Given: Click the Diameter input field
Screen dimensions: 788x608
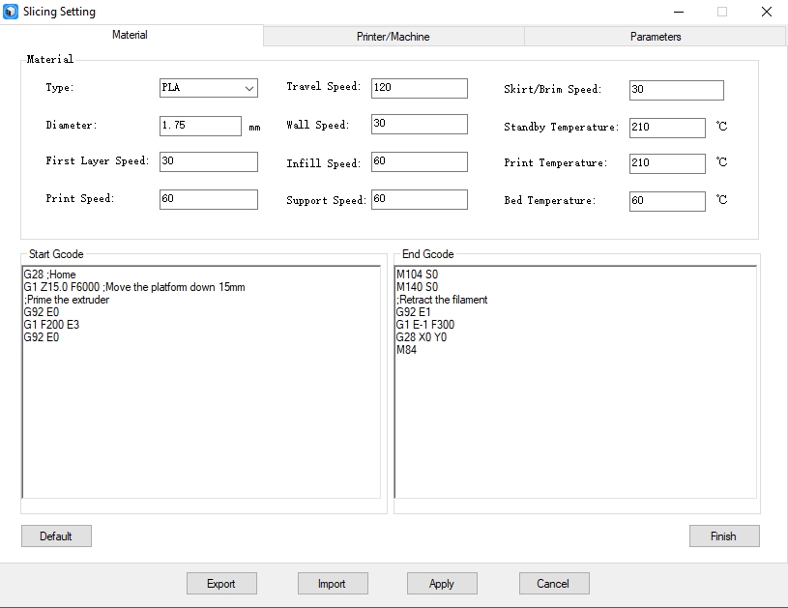Looking at the screenshot, I should (x=200, y=126).
